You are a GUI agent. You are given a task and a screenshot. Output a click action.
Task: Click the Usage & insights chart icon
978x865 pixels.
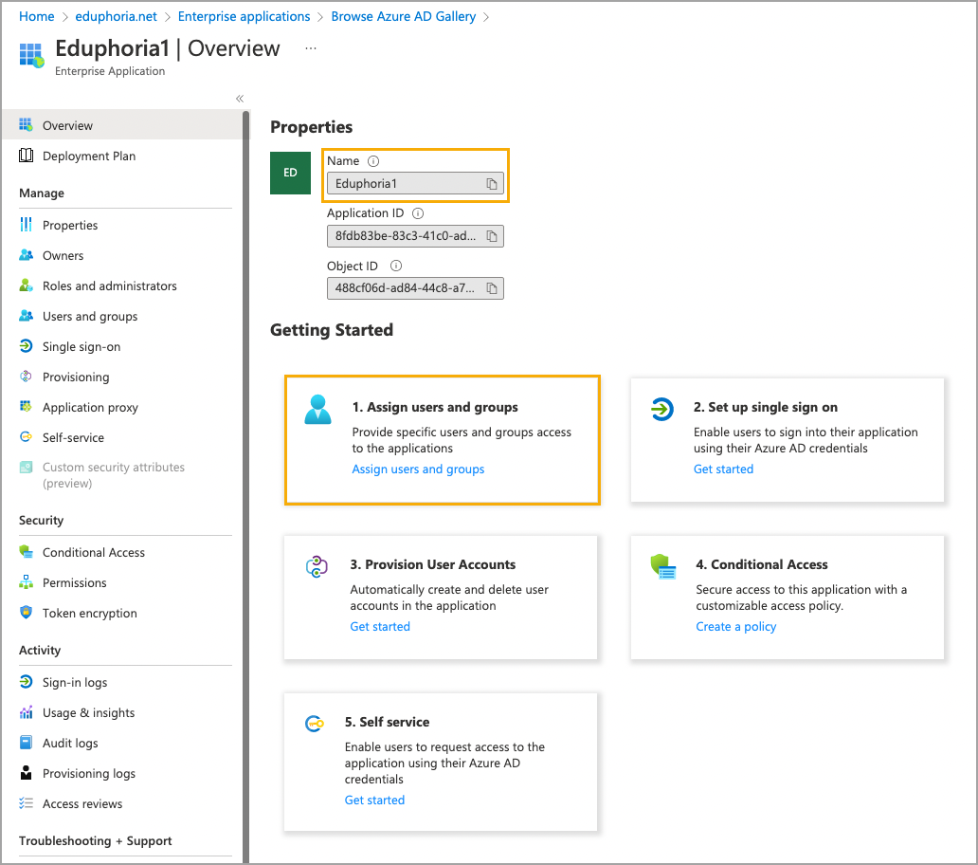26,712
